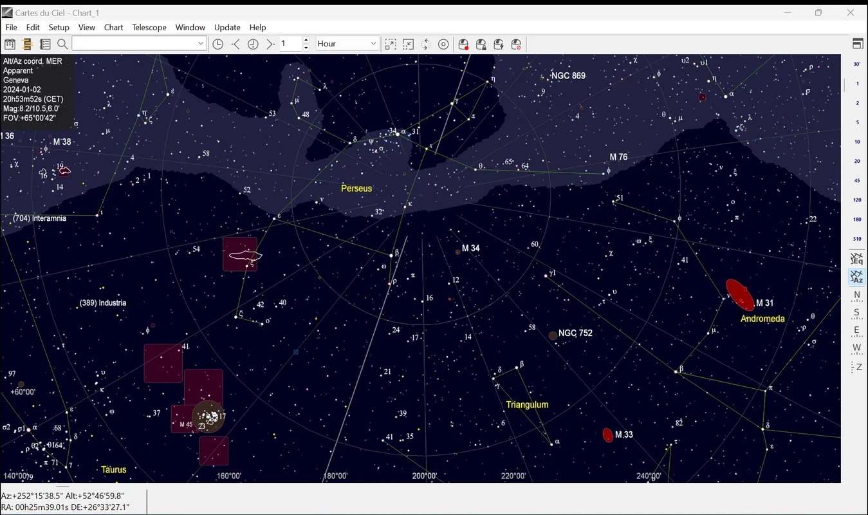This screenshot has height=515, width=868.
Task: Click the eyepiece circle icon
Action: (x=443, y=44)
